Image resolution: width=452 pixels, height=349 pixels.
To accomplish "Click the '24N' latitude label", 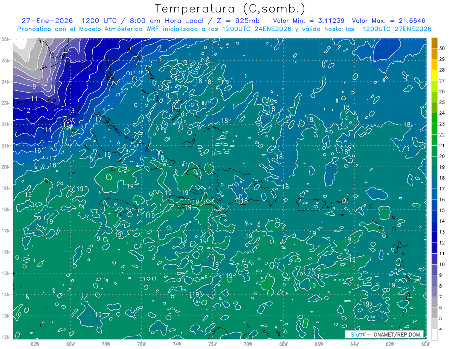I will tap(6, 82).
